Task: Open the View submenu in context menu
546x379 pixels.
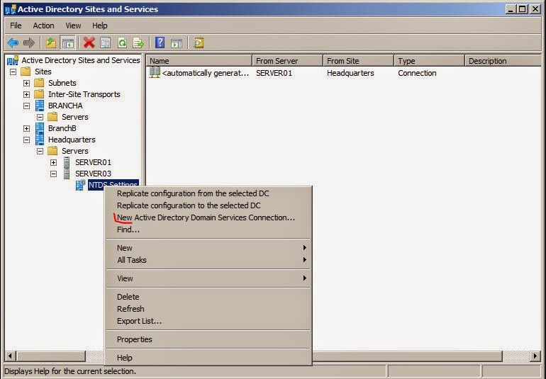Action: pos(208,278)
